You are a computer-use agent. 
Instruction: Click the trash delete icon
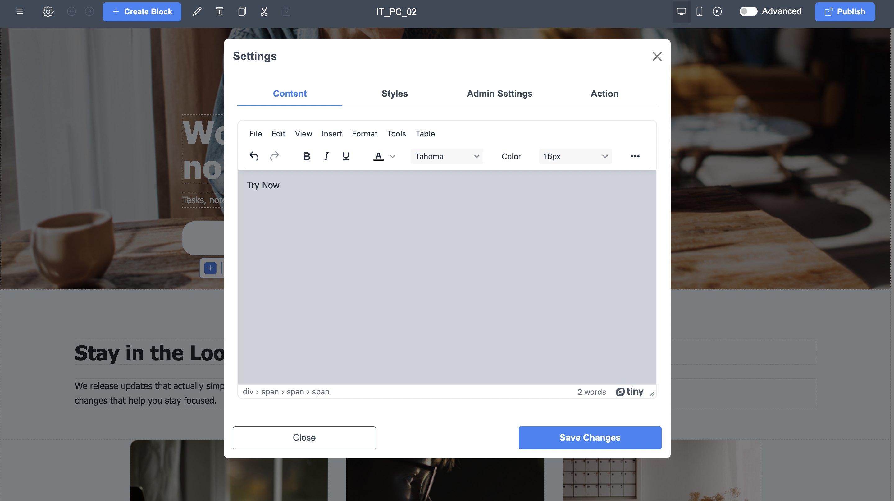[219, 11]
